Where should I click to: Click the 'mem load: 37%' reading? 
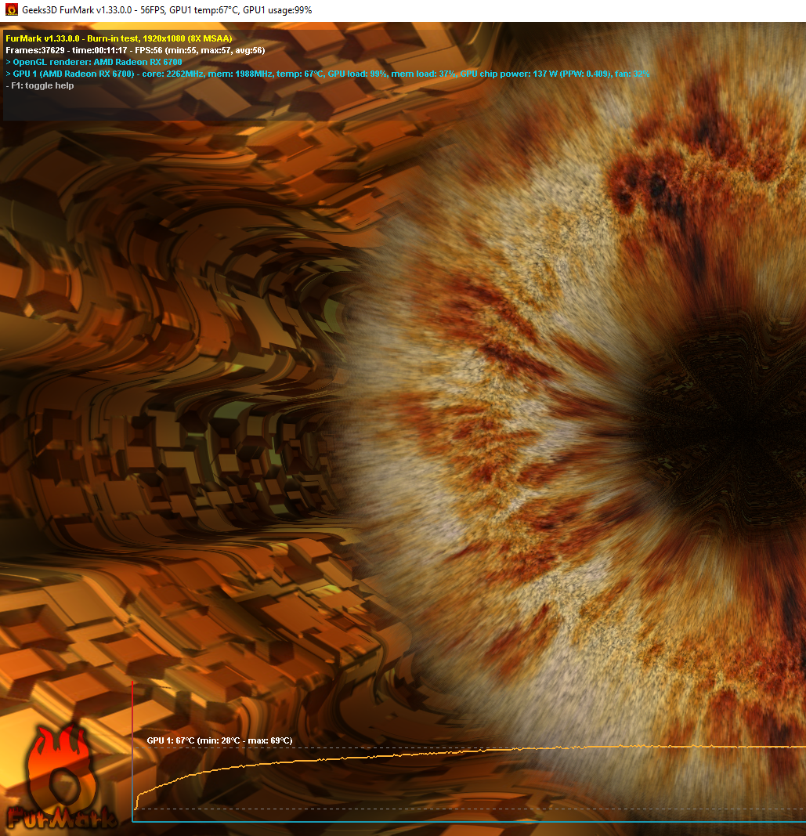(423, 74)
